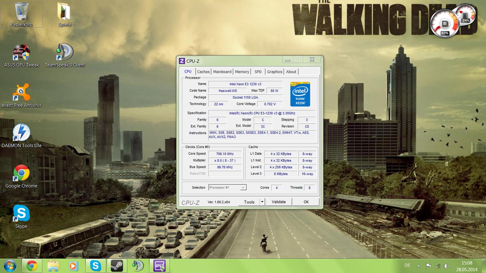Click the Multiplier value x 8.0
The image size is (486, 273).
pyautogui.click(x=225, y=160)
